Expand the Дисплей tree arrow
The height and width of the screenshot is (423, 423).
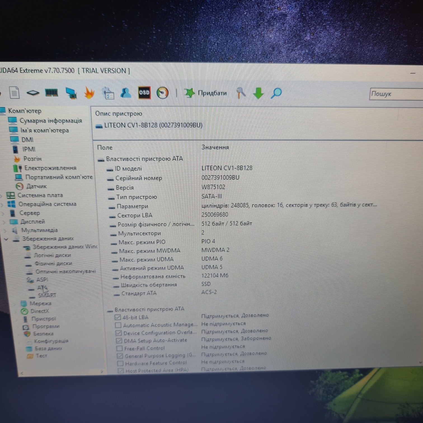pyautogui.click(x=4, y=222)
